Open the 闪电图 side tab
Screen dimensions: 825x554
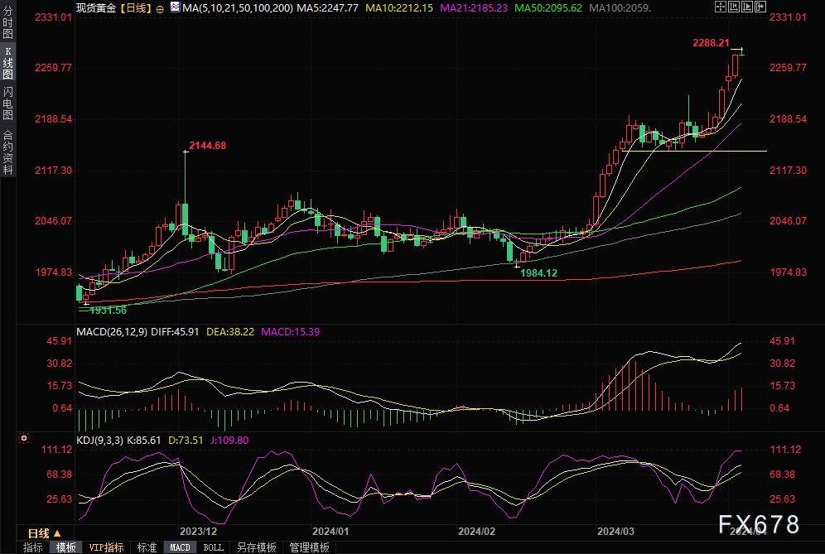tap(7, 103)
